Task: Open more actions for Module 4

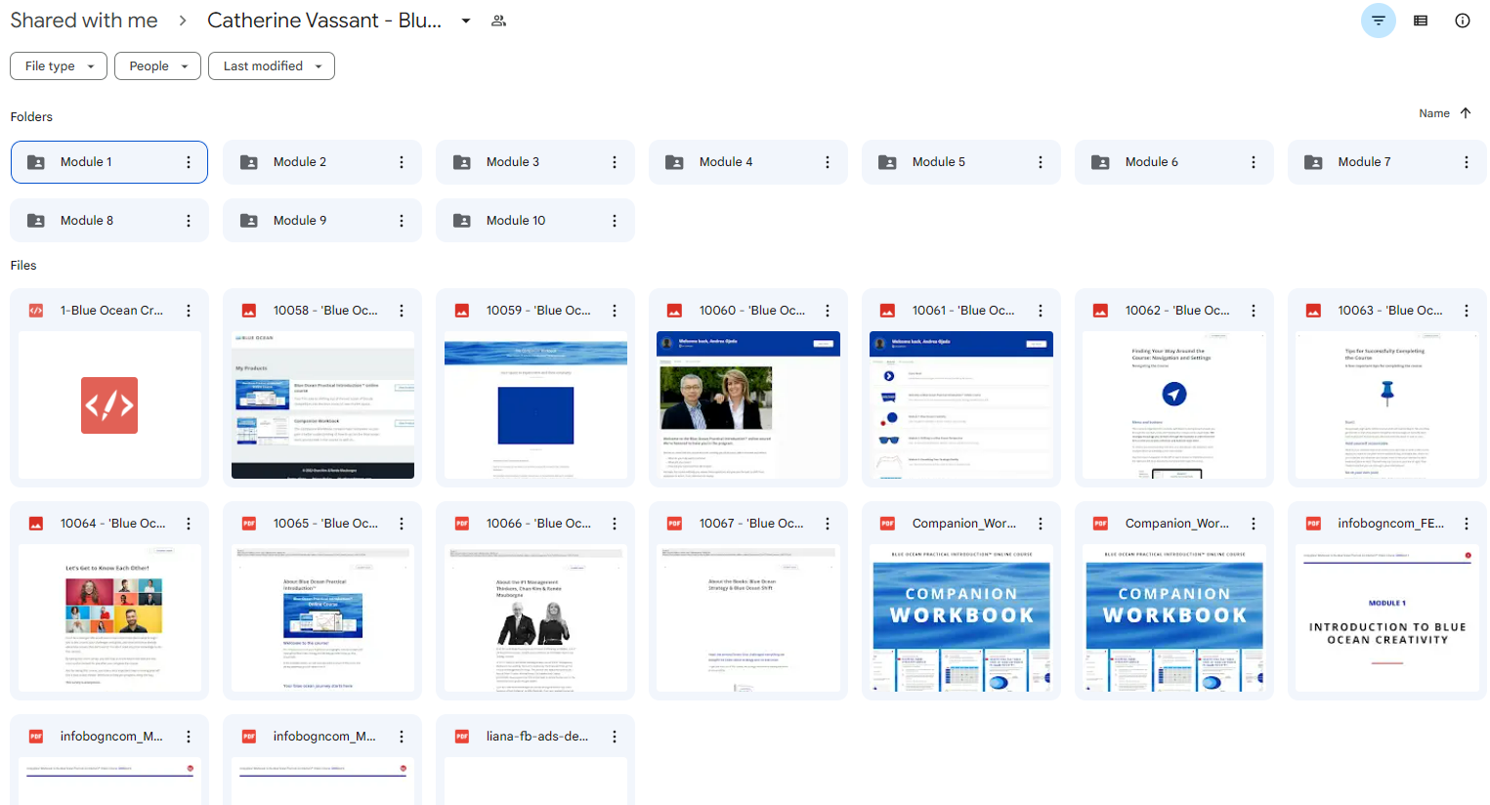Action: pos(828,162)
